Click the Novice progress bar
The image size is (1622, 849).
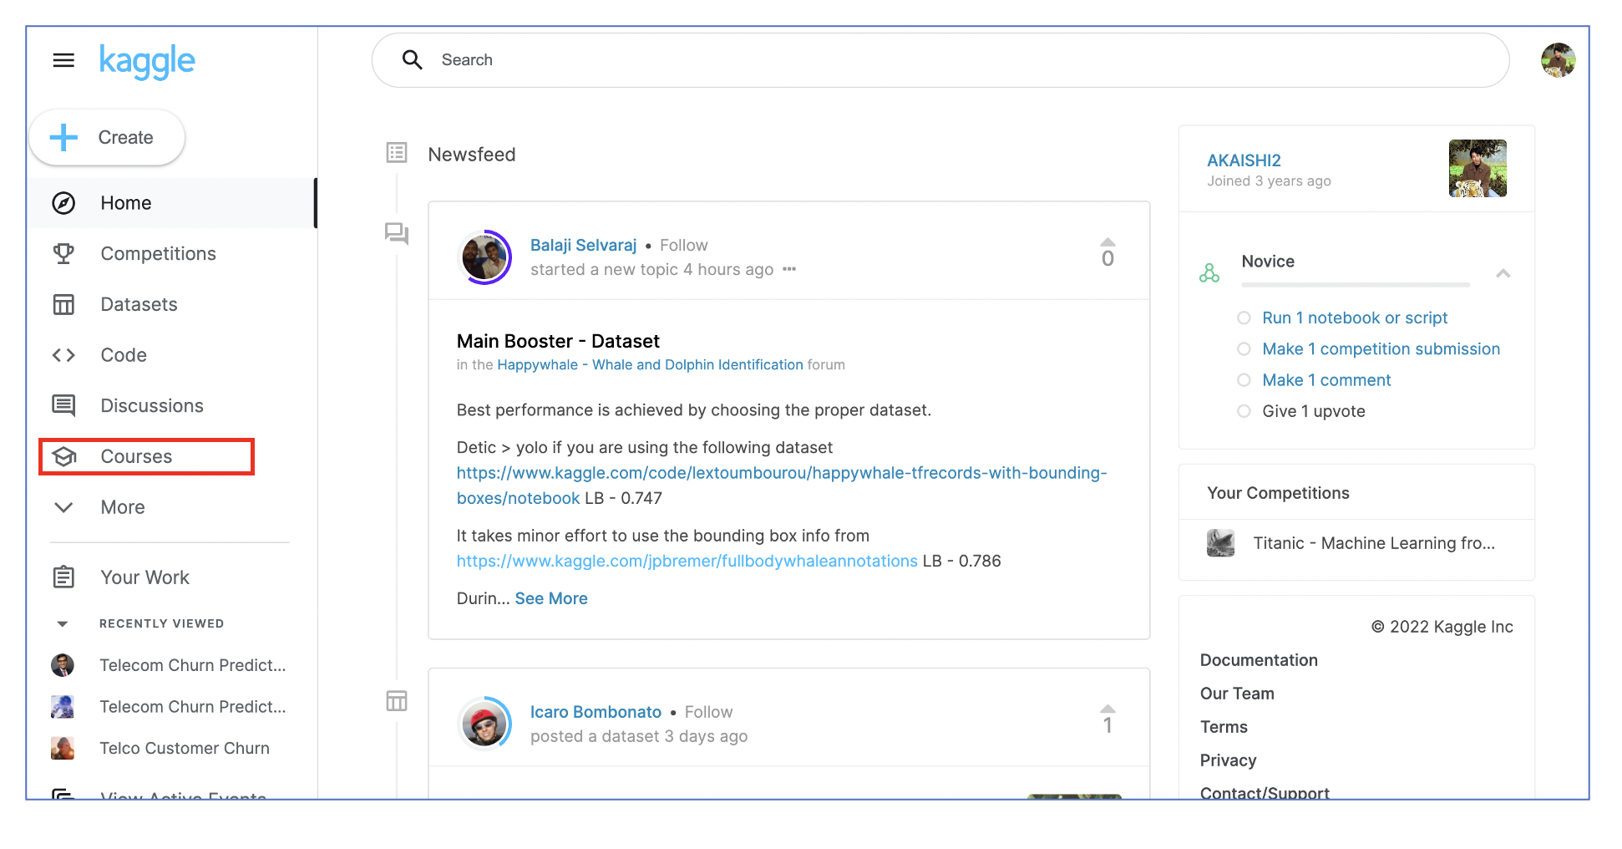tap(1355, 285)
